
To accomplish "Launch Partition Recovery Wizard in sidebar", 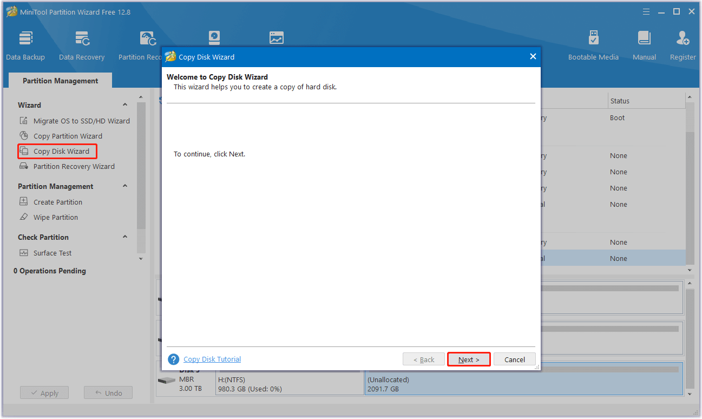I will coord(67,166).
